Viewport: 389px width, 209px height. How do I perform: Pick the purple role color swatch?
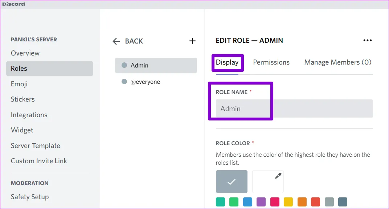tap(261, 202)
